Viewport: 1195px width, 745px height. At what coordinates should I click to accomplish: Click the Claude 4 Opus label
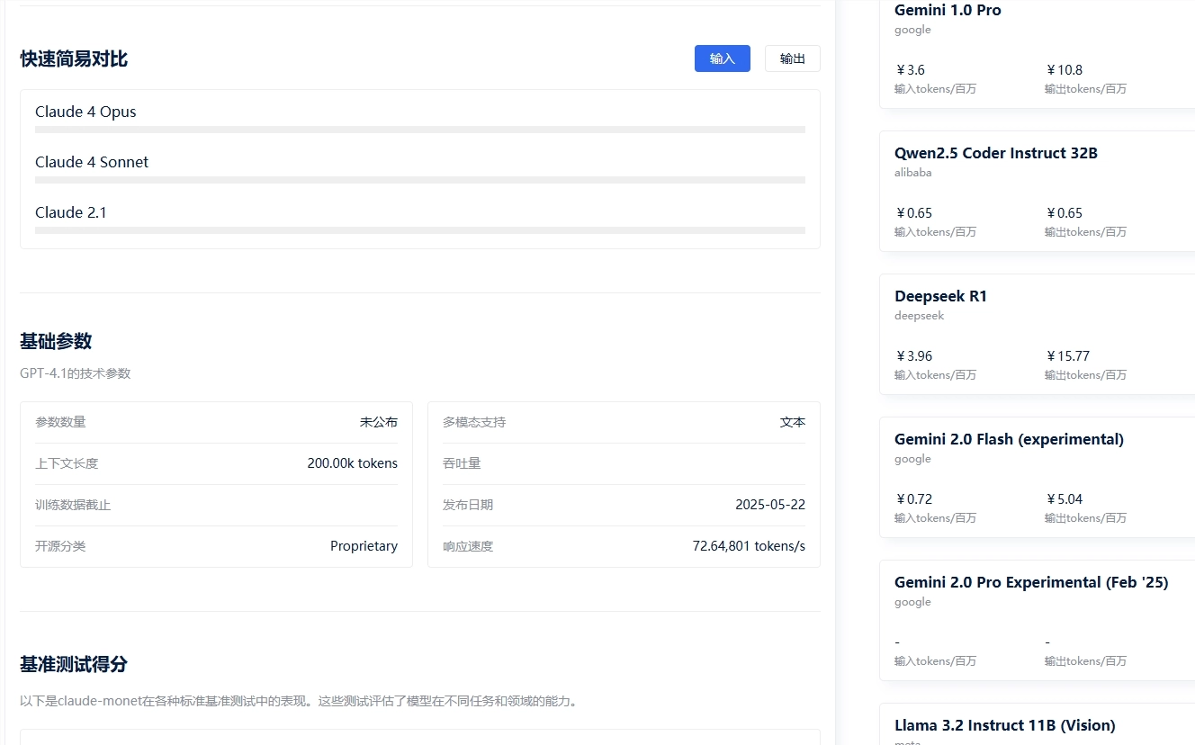tap(85, 112)
